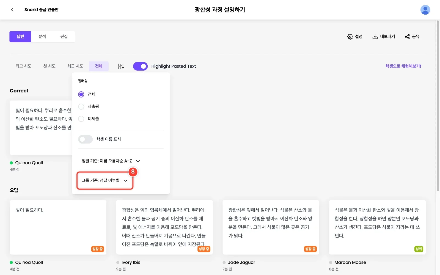The image size is (440, 275).
Task: Click the Maroon Moose student name
Action: tap(350, 262)
